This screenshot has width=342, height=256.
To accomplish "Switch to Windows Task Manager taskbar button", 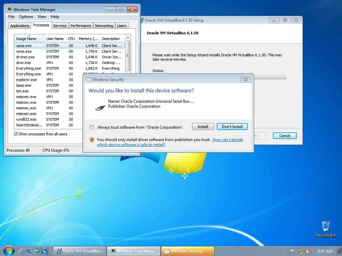I will click(134, 251).
